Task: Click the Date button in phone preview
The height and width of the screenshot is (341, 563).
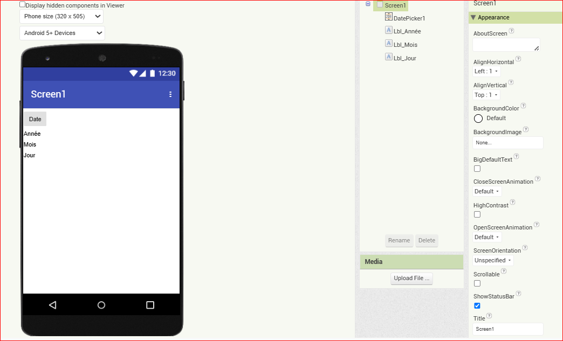Action: (x=35, y=119)
